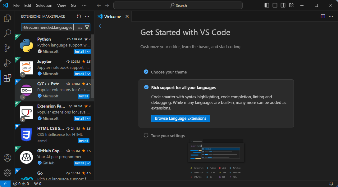Open the Extensions view in activity bar
This screenshot has width=338, height=187.
tap(7, 78)
